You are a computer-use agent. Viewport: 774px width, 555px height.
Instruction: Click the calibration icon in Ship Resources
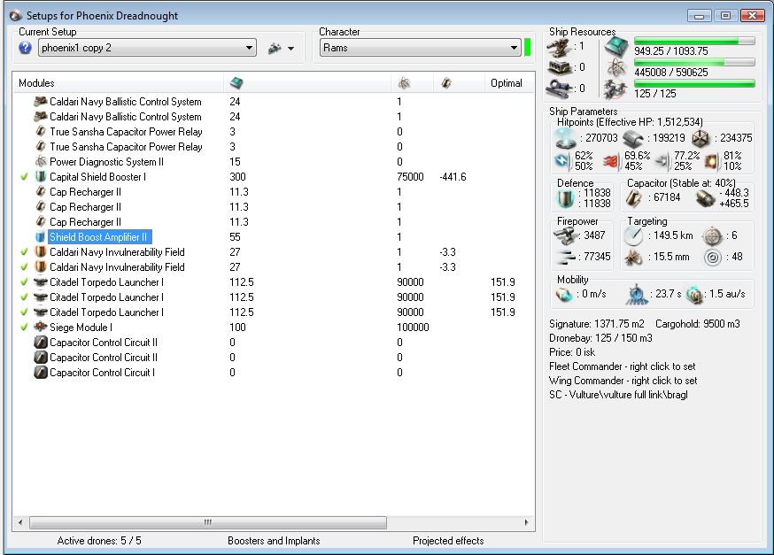(x=616, y=89)
